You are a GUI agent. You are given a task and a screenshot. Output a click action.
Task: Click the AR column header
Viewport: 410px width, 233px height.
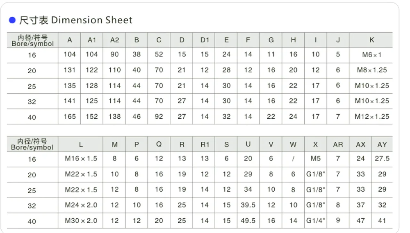(338, 145)
